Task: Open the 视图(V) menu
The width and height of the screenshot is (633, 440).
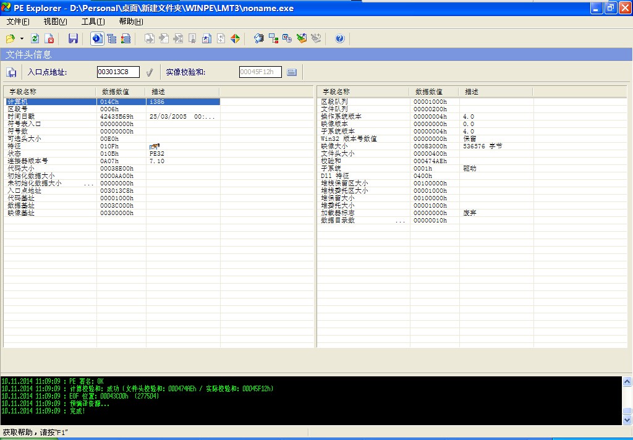Action: [55, 22]
